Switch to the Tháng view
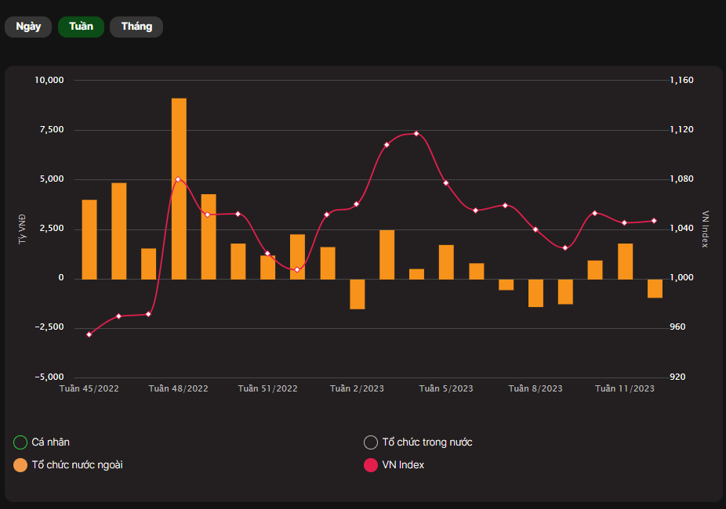The width and height of the screenshot is (726, 509). 136,27
